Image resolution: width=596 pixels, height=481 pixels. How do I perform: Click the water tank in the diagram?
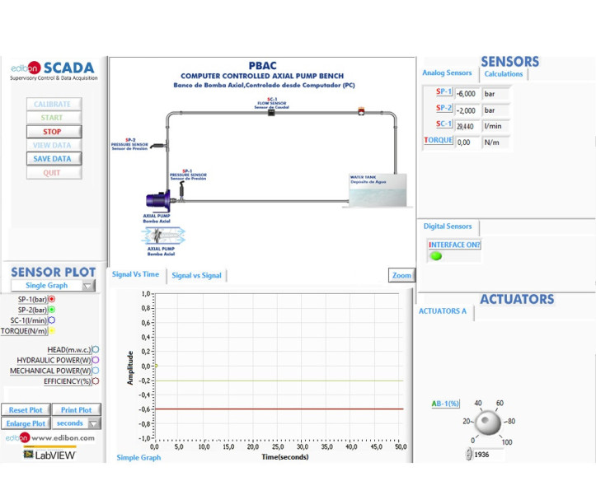376,191
